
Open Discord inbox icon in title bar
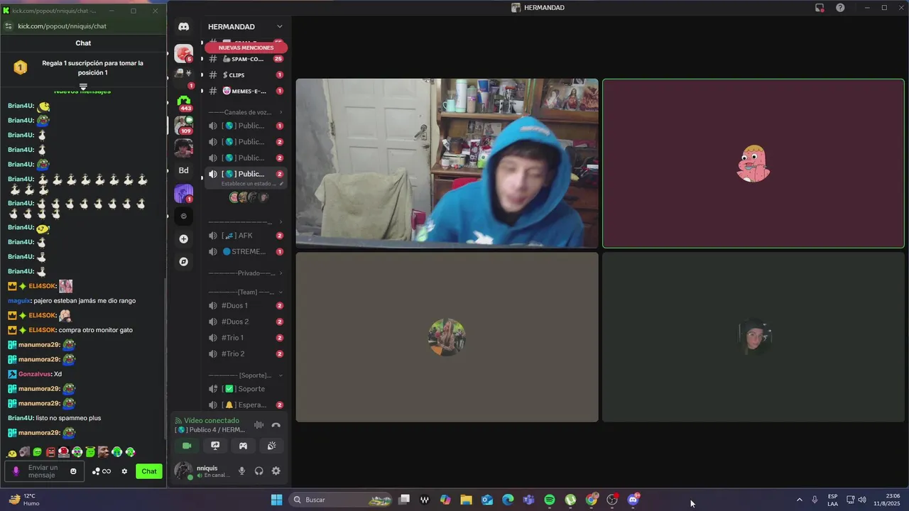pos(820,8)
